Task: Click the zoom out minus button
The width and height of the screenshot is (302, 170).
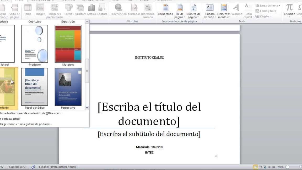Action: (287, 167)
